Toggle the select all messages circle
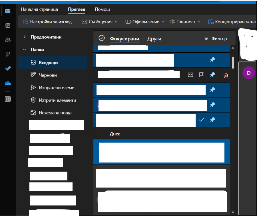Viewport: 257px width, 216px height. pos(102,38)
